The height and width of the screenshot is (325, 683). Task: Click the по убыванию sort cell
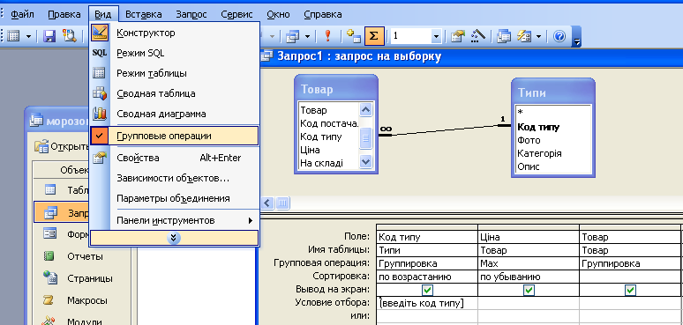point(529,277)
